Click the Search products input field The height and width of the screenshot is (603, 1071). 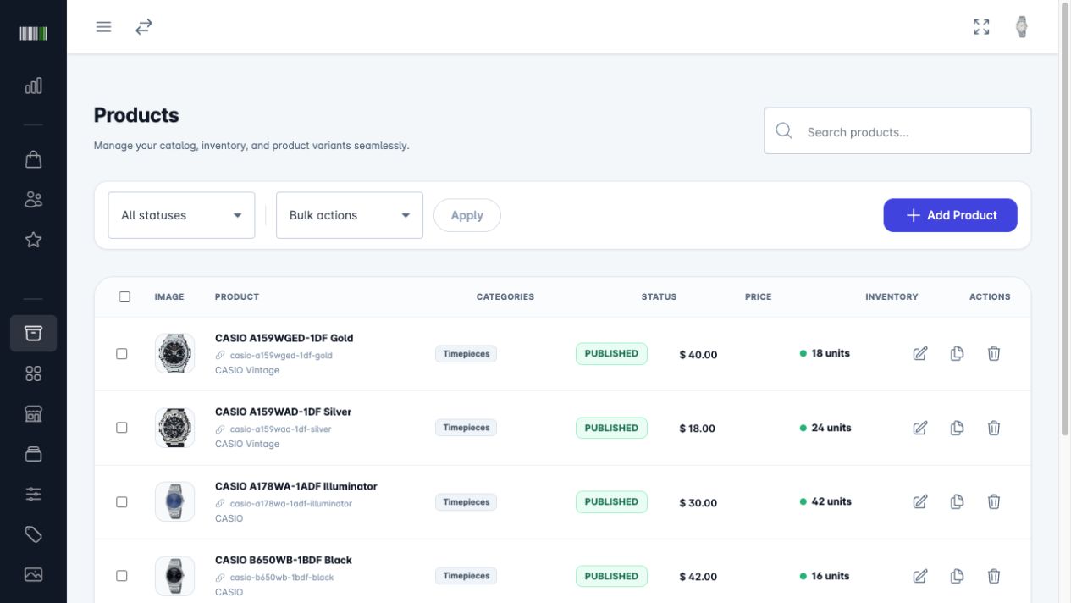(x=897, y=131)
